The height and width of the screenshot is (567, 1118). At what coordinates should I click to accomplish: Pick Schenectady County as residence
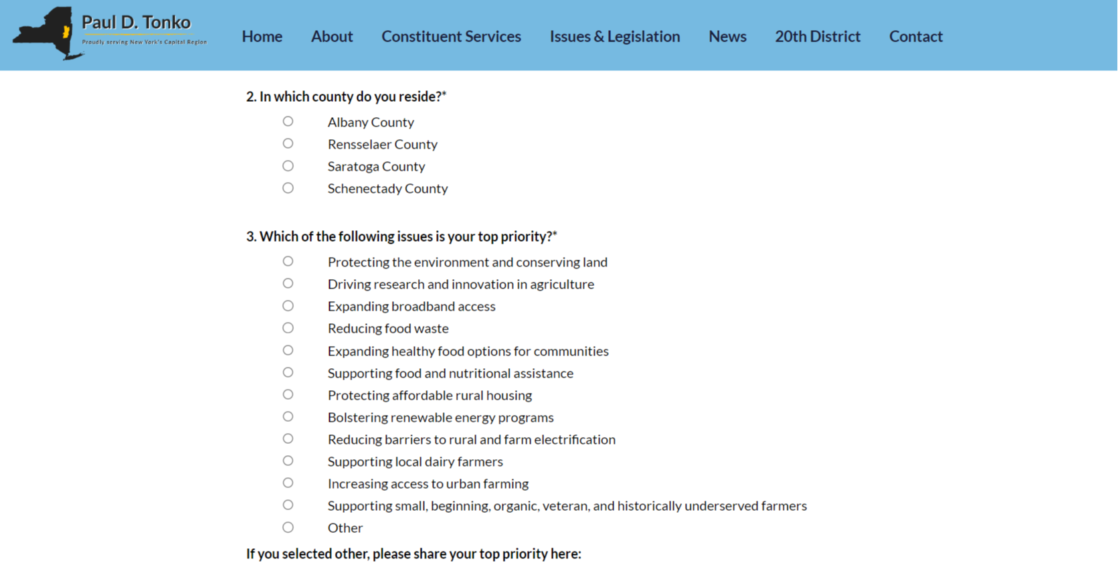pyautogui.click(x=288, y=188)
